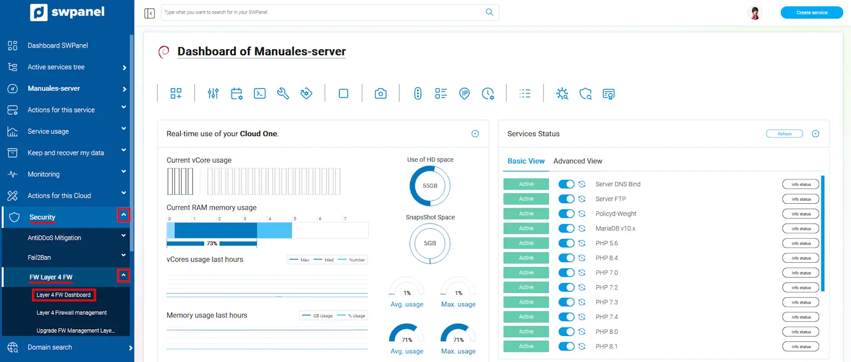Click the camera snapshot icon

tap(380, 94)
